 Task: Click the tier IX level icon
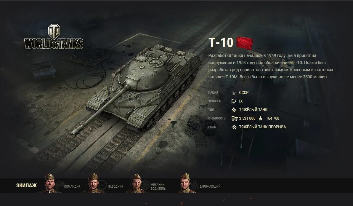coord(234,101)
